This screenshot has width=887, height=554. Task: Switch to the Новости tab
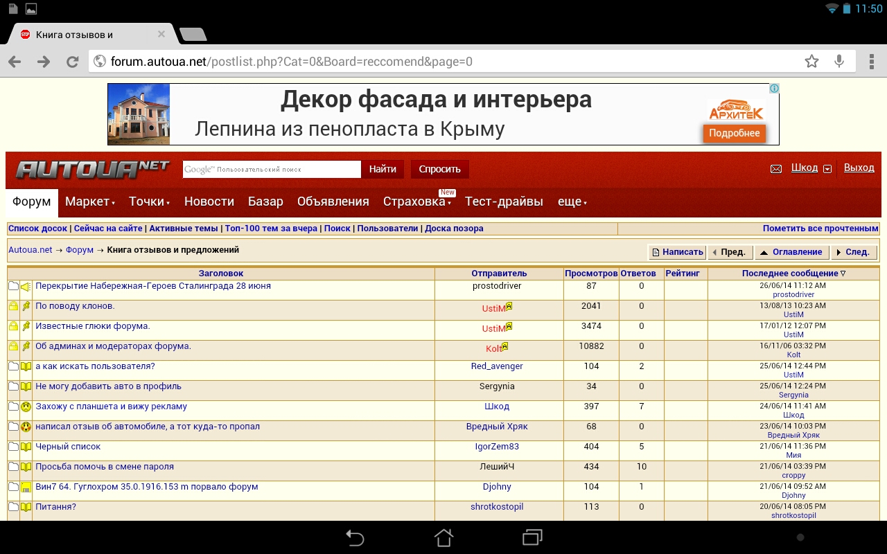pos(209,202)
